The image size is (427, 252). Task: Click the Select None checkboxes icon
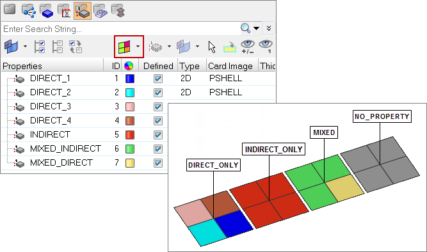58,47
